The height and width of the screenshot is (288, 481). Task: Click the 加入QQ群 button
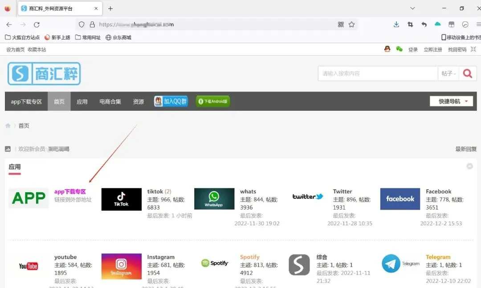point(171,101)
